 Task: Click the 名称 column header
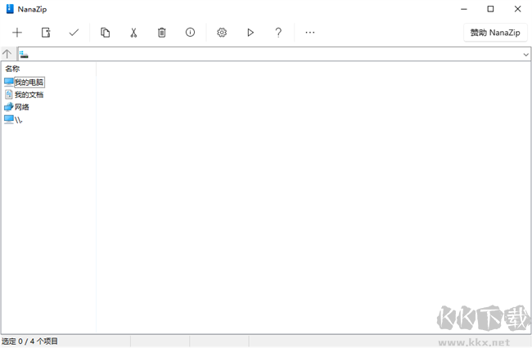coord(12,69)
